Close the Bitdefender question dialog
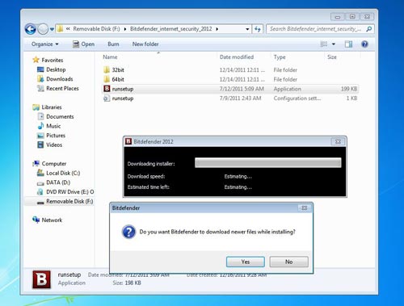This screenshot has width=404, height=306. pos(305,208)
